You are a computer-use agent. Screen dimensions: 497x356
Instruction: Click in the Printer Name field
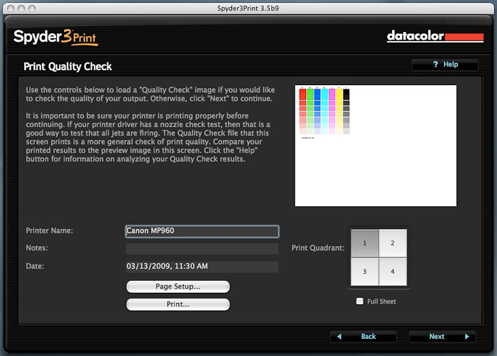tap(202, 231)
